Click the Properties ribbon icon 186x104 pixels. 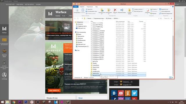point(147,11)
